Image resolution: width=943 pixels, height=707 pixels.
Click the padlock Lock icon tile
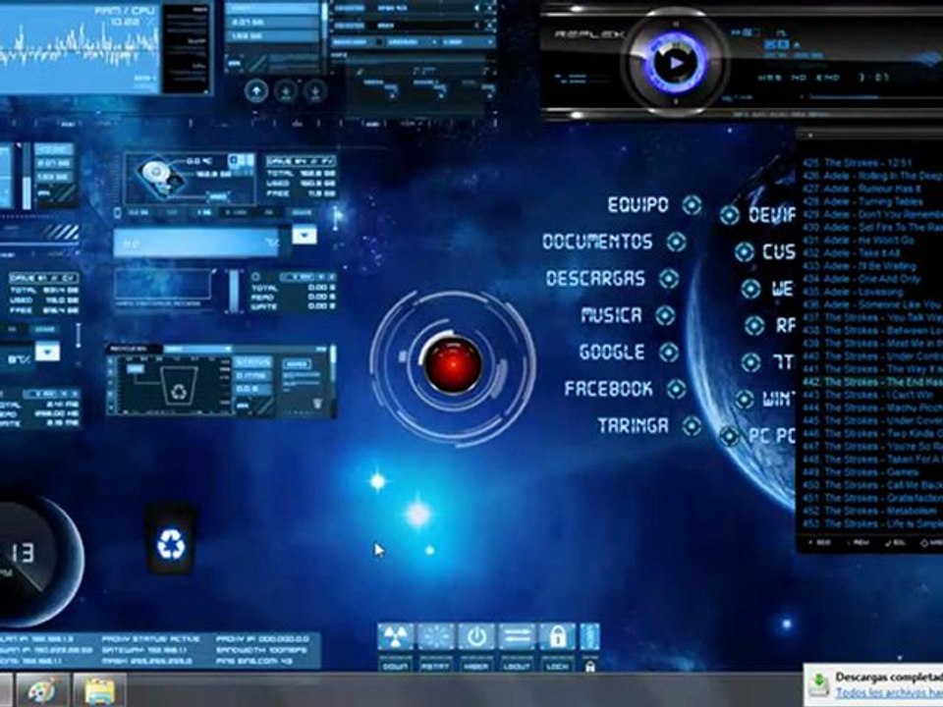pos(557,637)
